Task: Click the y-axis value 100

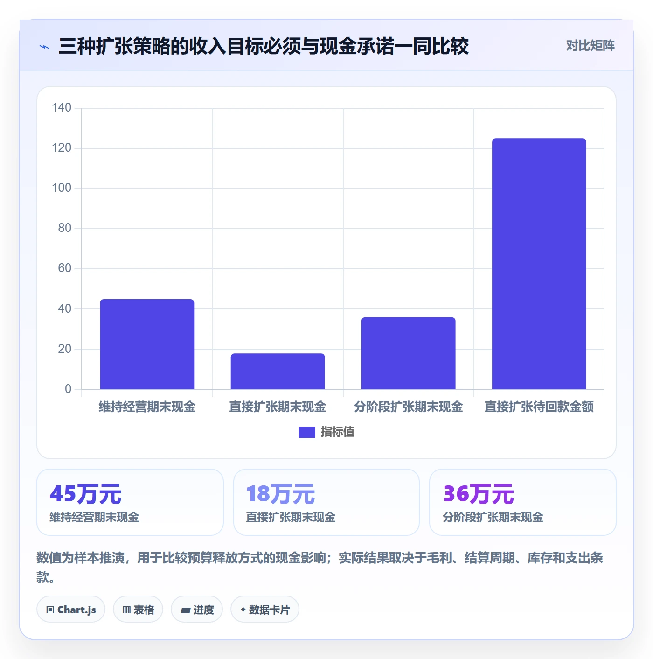Action: 62,188
